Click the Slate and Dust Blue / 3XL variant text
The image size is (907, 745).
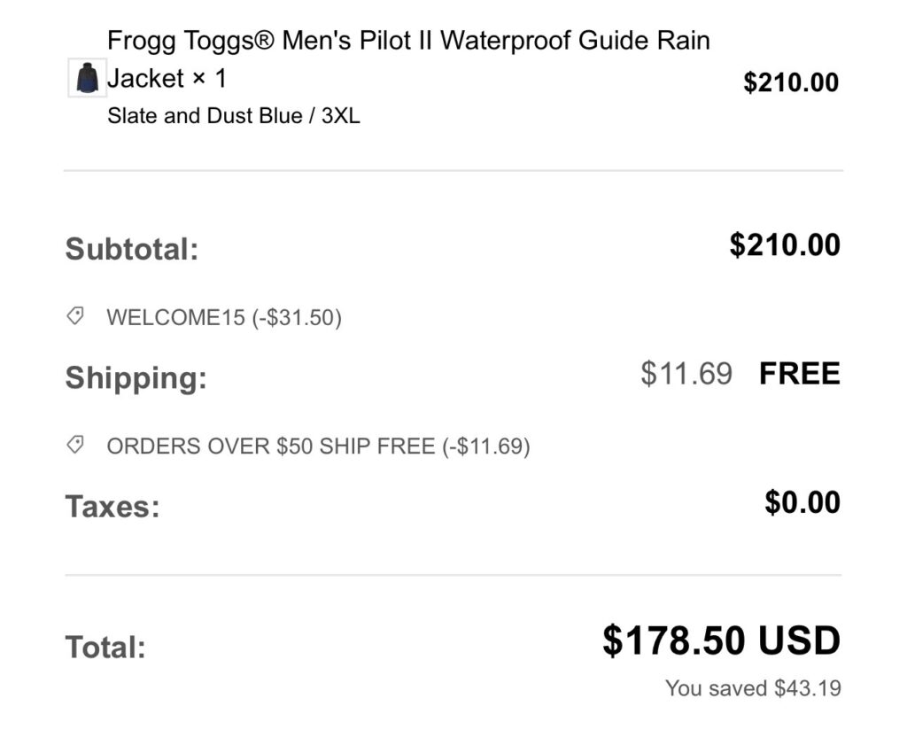tap(234, 116)
